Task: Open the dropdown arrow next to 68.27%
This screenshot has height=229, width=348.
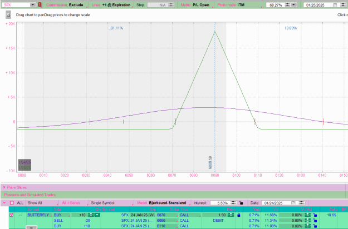Action: (x=294, y=5)
